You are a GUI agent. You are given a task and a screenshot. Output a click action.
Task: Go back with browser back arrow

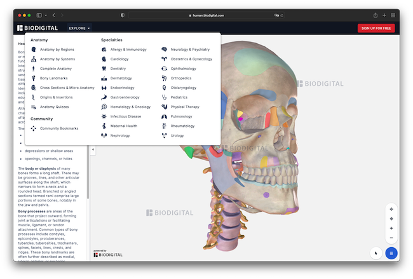[54, 15]
